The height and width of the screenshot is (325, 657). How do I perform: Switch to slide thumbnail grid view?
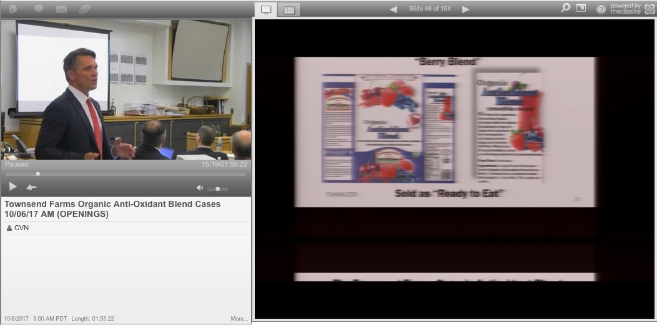[289, 9]
